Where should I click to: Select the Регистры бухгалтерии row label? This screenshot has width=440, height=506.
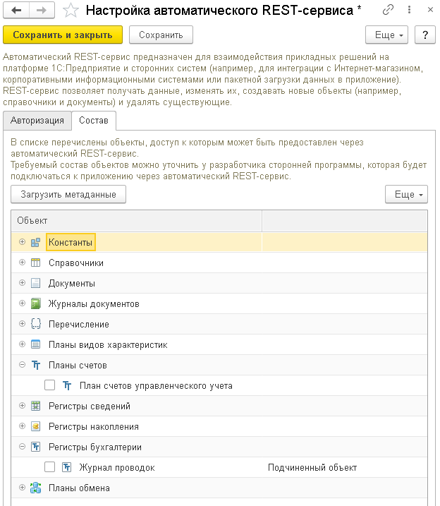point(95,447)
